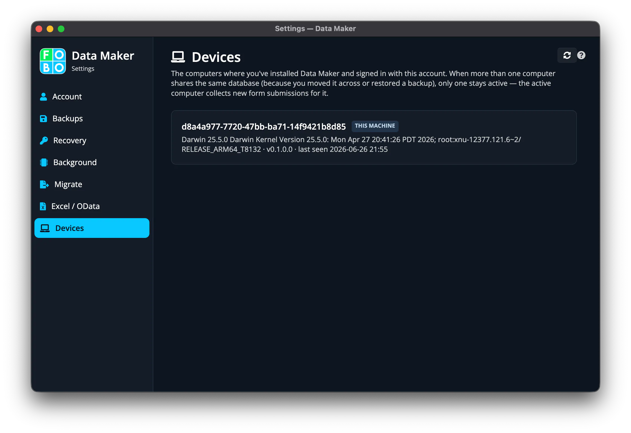This screenshot has height=433, width=631.
Task: Click the THIS MACHINE badge
Action: [375, 126]
